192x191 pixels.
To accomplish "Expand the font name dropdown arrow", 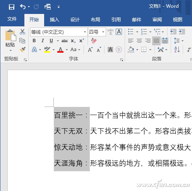I will coord(85,32).
